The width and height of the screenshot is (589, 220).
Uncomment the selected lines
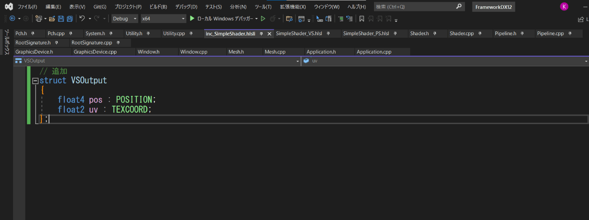coord(349,18)
